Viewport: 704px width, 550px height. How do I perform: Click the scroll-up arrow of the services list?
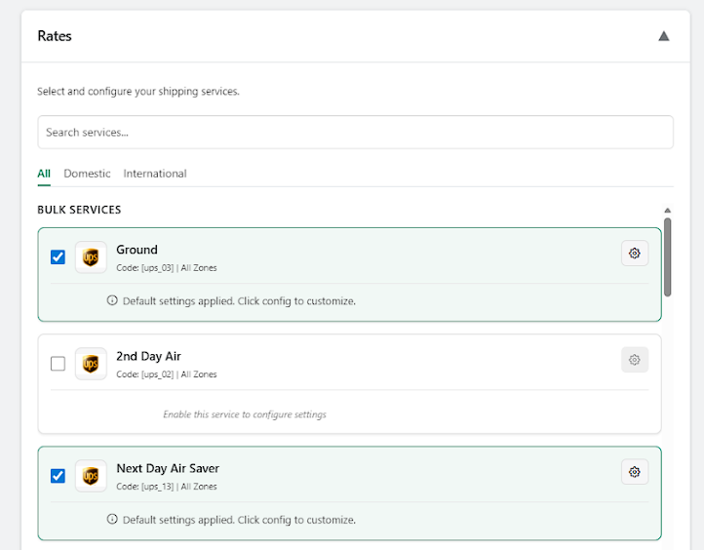[x=667, y=210]
